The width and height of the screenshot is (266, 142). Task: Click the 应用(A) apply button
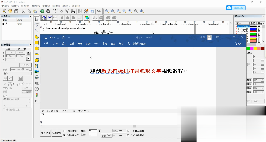25,65
